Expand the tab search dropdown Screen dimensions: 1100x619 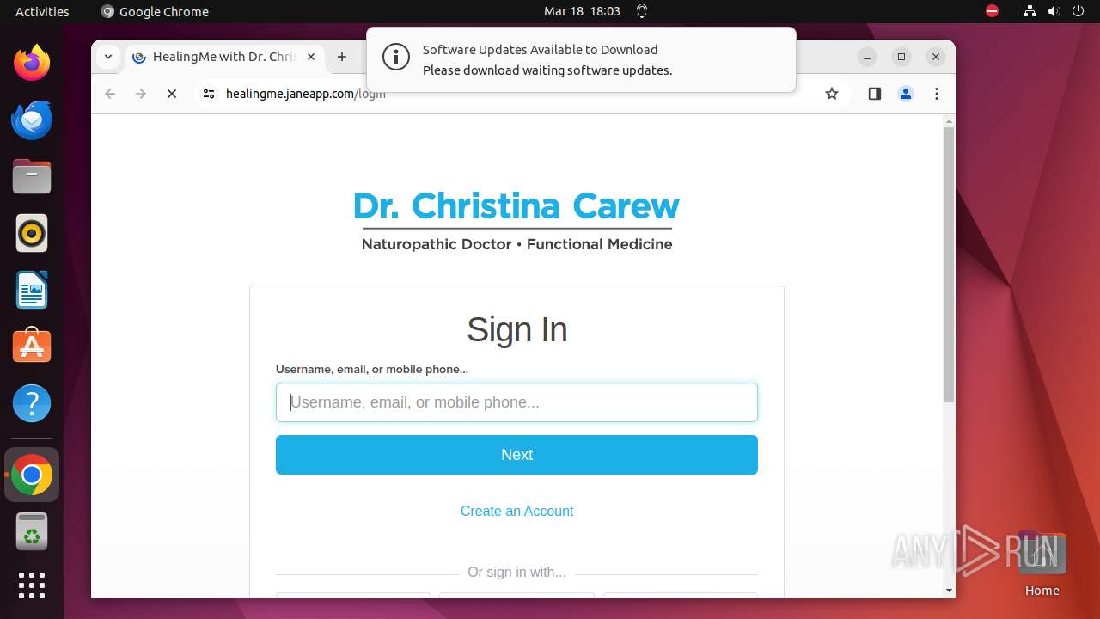click(x=107, y=57)
